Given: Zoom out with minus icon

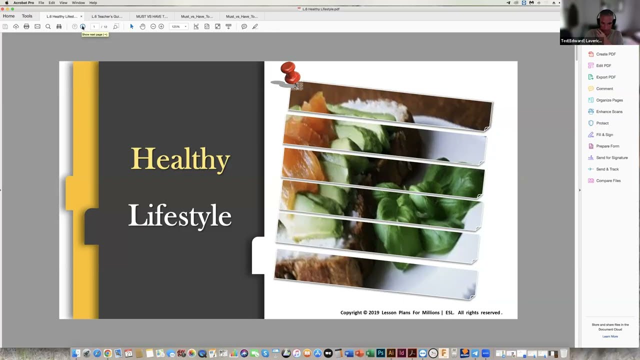Looking at the screenshot, I should (x=153, y=26).
